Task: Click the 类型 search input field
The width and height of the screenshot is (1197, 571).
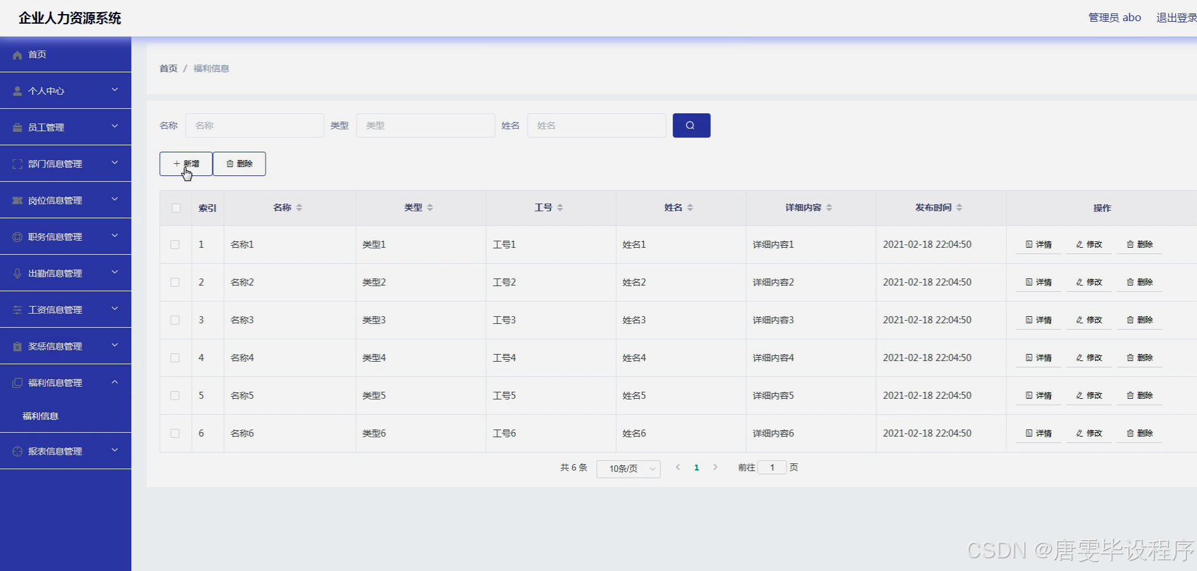Action: [426, 125]
